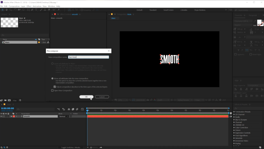Click New Folder icon in Project panel
The height and width of the screenshot is (149, 264).
(5, 100)
